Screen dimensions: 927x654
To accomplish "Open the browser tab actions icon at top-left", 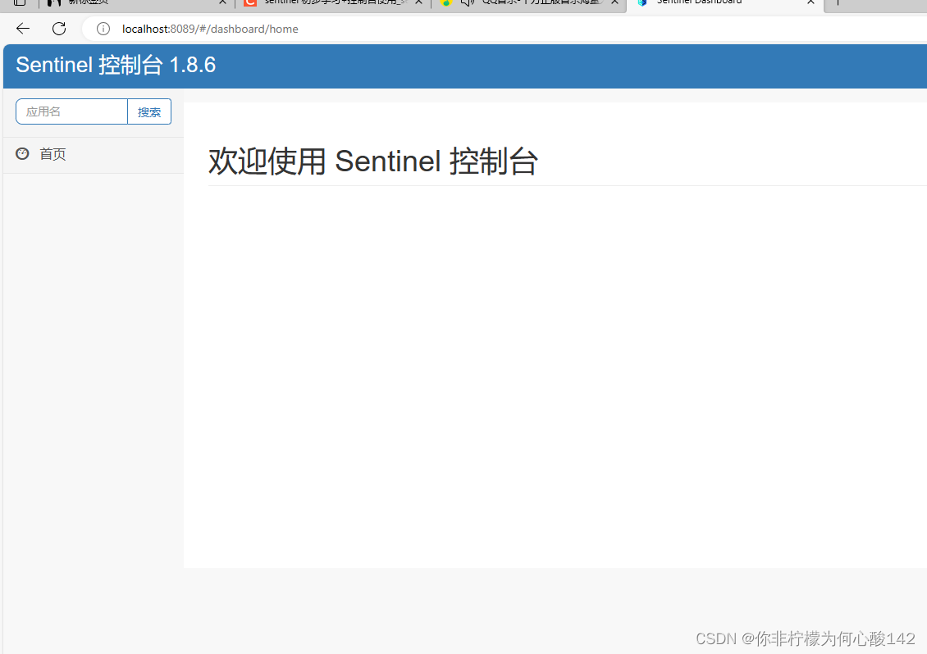I will (x=19, y=4).
